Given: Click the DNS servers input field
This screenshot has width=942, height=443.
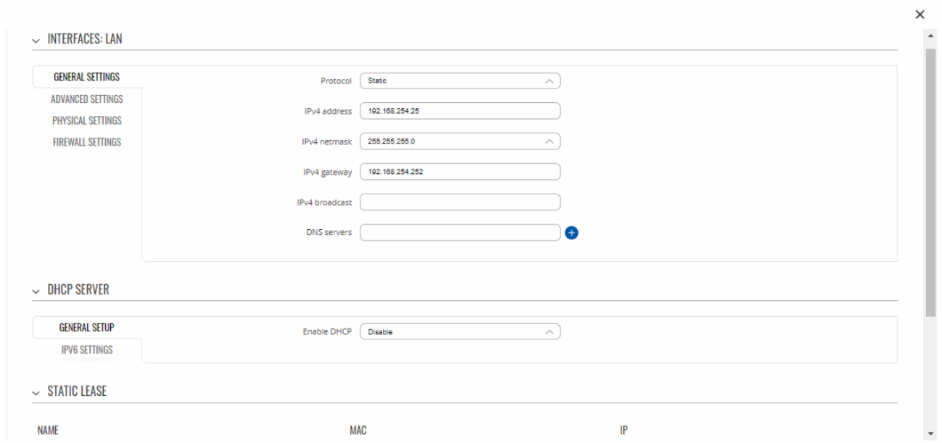Looking at the screenshot, I should [460, 233].
